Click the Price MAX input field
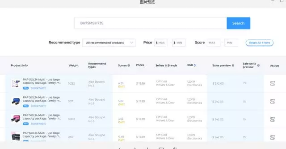The height and width of the screenshot is (149, 286). 161,43
